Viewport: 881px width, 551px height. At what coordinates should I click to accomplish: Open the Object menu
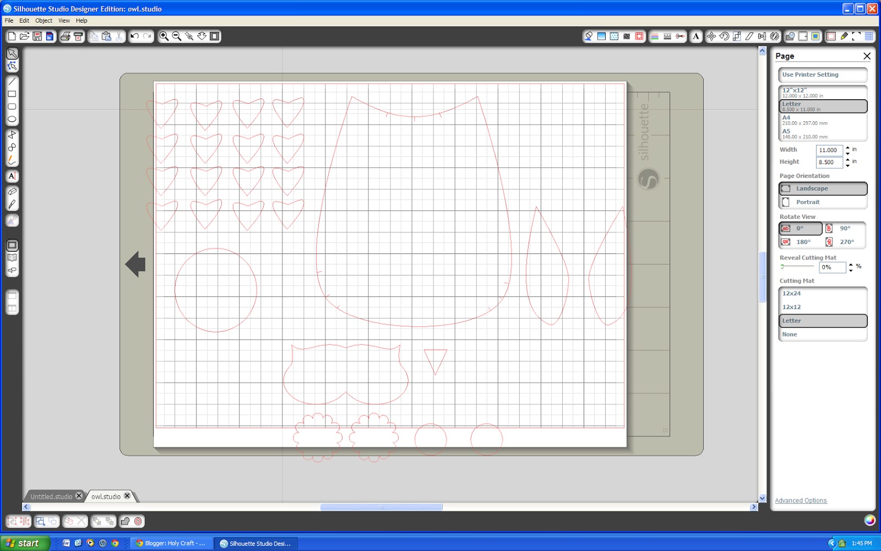tap(43, 20)
